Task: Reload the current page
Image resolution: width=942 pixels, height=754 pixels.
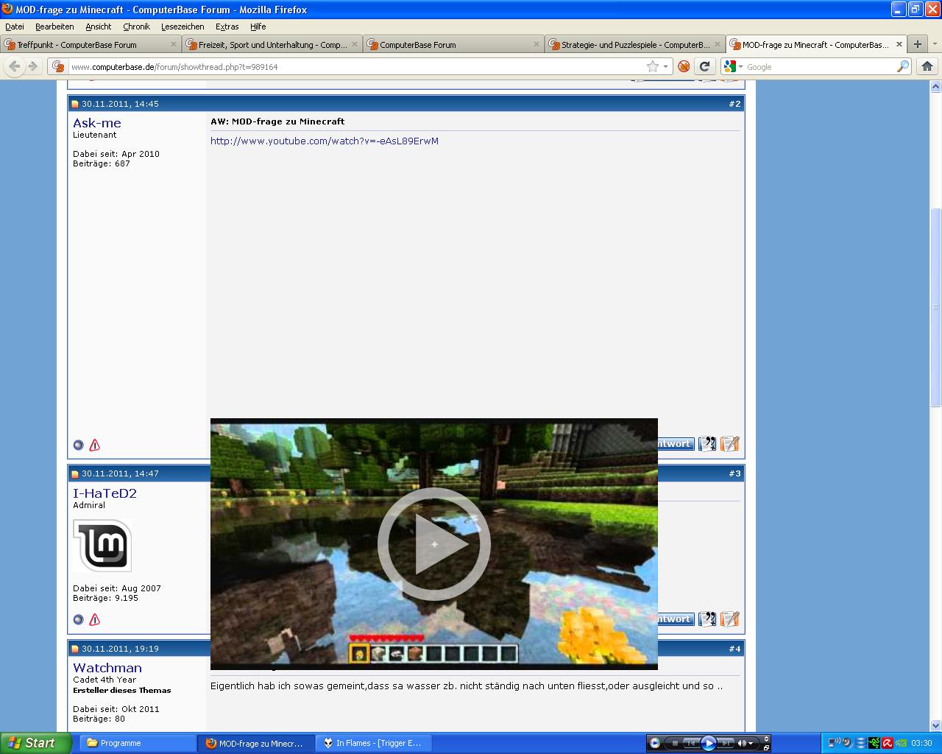Action: [x=704, y=66]
